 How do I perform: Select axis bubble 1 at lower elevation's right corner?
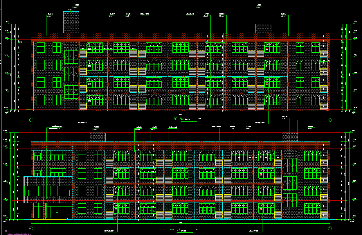[330, 228]
